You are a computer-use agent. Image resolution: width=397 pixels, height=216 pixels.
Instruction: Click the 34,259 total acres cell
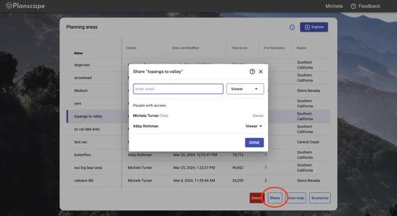tap(238, 180)
